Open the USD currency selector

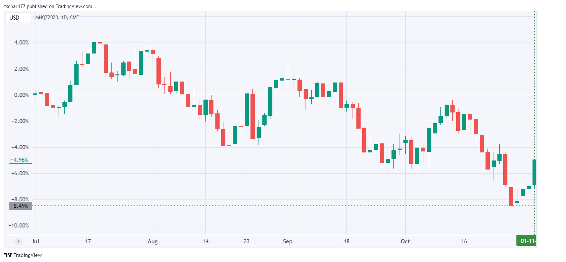pyautogui.click(x=14, y=18)
